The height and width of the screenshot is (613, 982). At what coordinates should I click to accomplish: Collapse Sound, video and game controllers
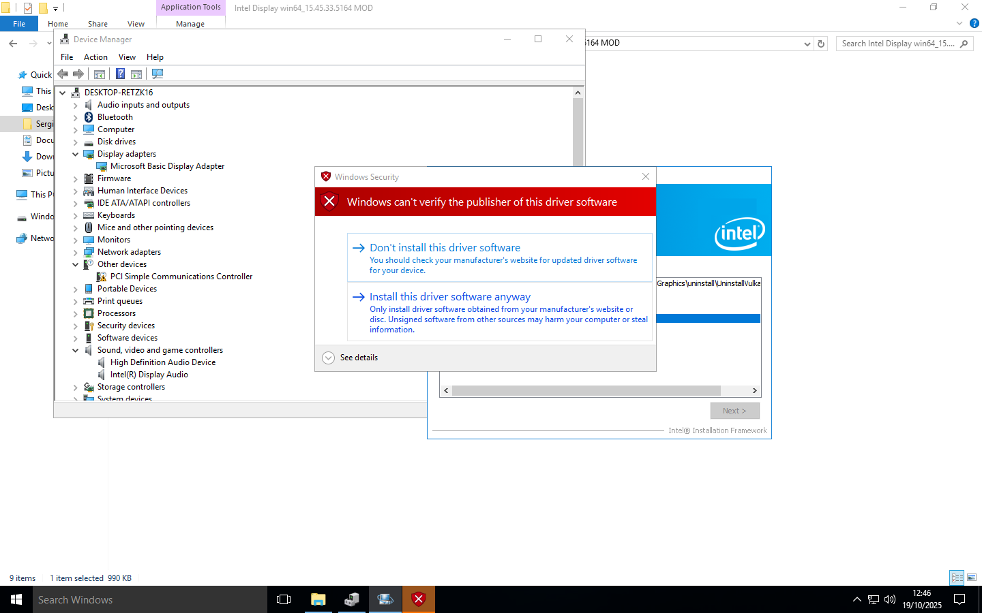(76, 351)
